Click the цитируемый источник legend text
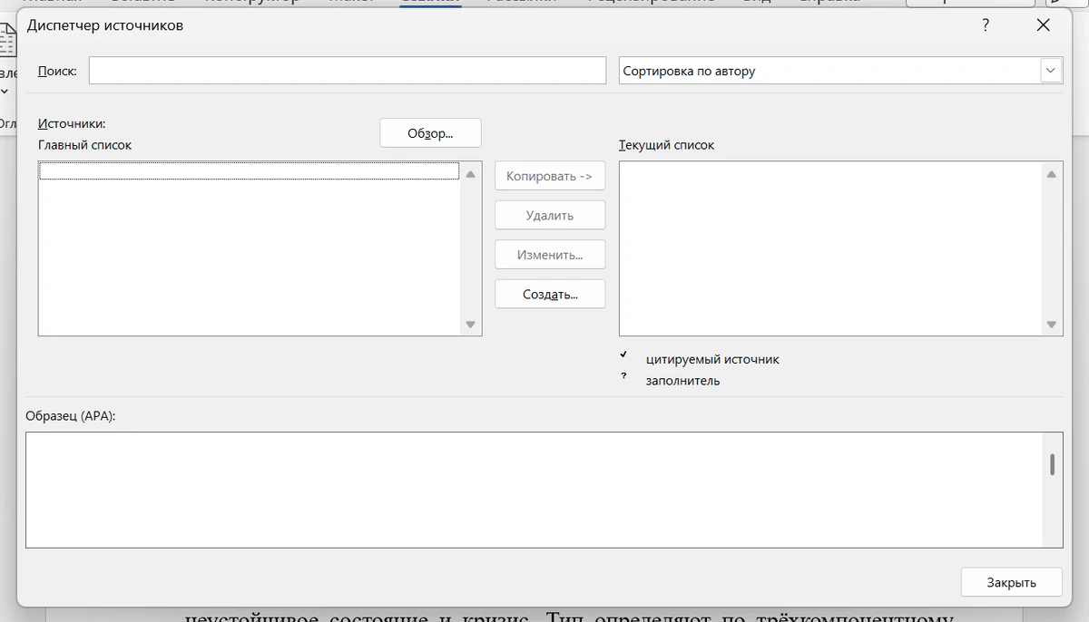This screenshot has height=622, width=1089. pos(712,359)
